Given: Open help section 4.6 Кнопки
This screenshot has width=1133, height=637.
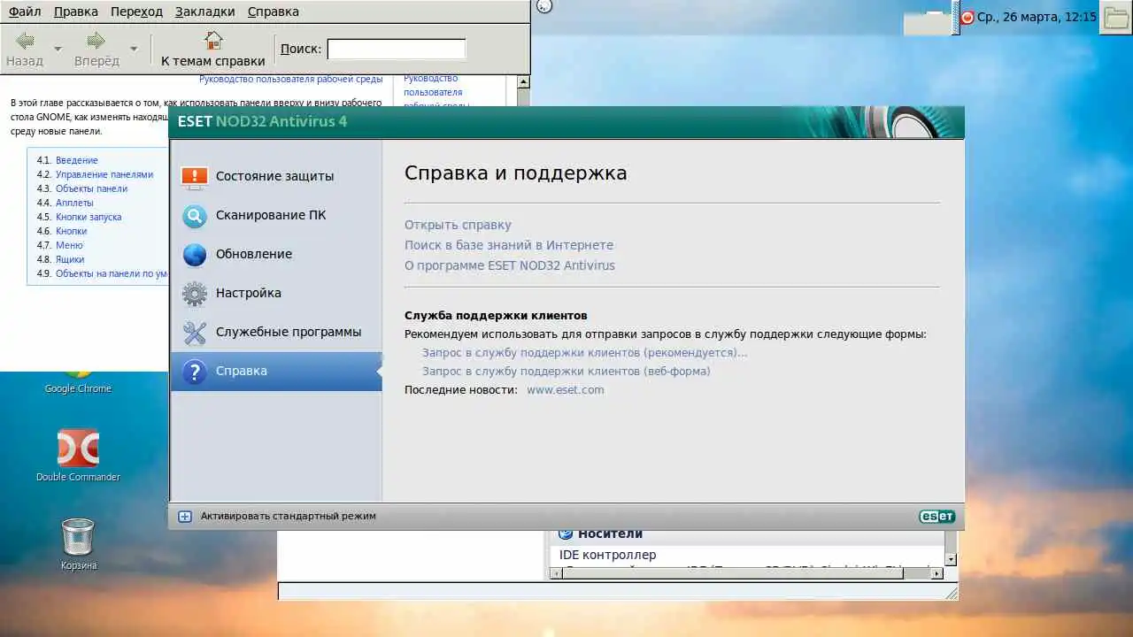Looking at the screenshot, I should tap(72, 231).
